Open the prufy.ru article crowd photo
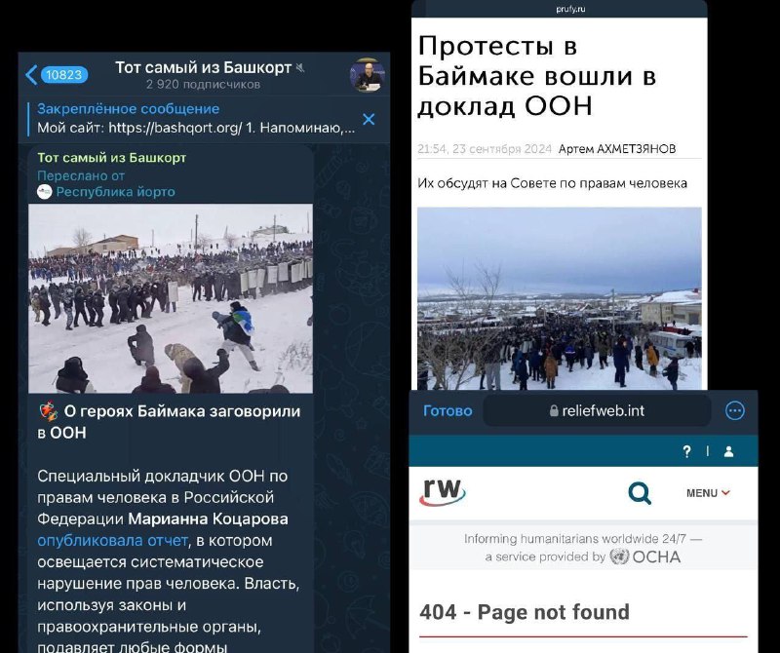This screenshot has height=653, width=780. pos(559,298)
